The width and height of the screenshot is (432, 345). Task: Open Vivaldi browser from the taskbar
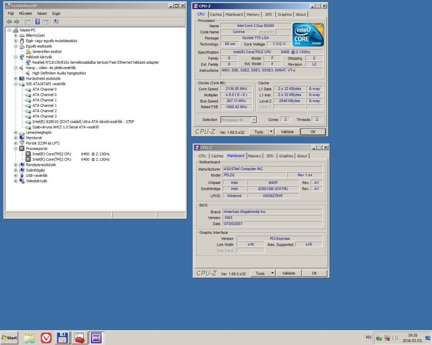(46, 338)
